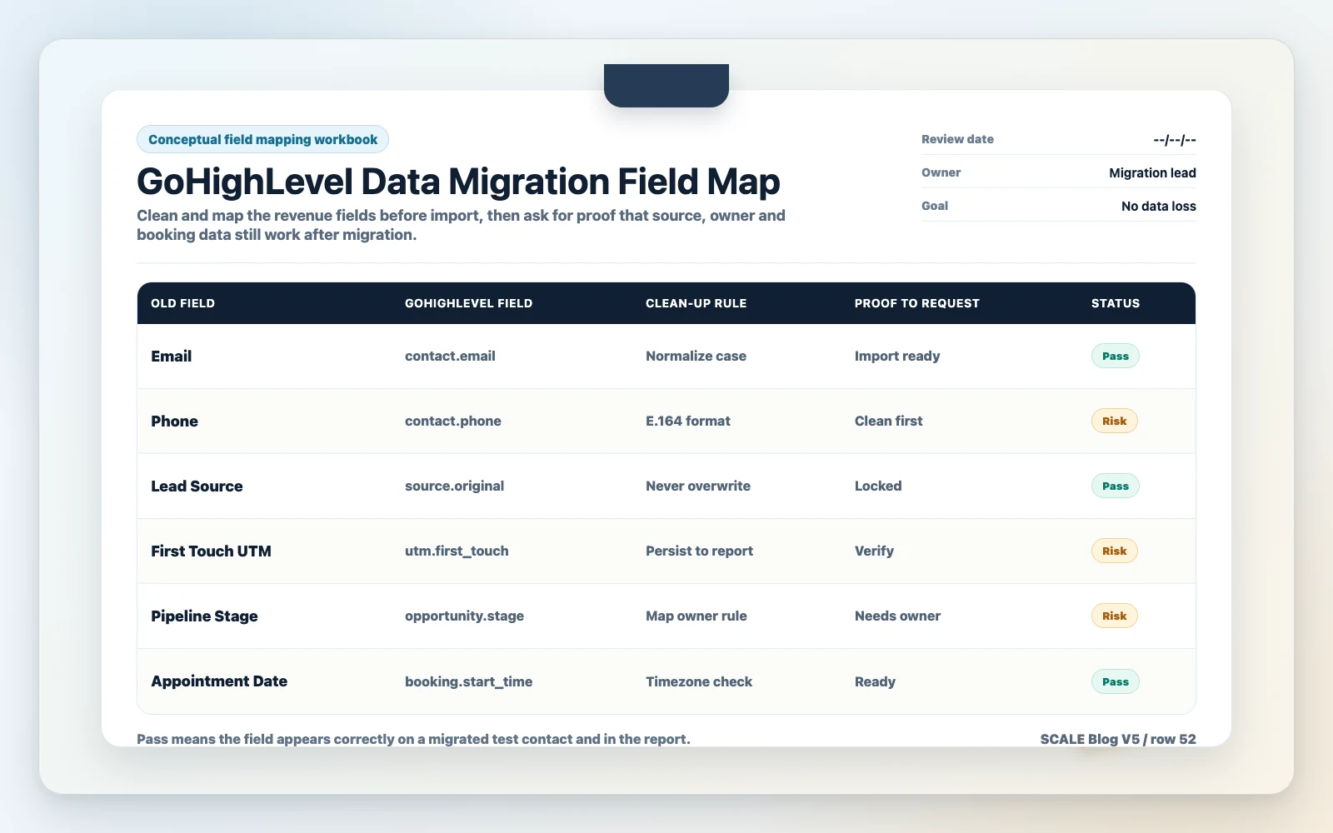The height and width of the screenshot is (833, 1333).
Task: Click the Risk badge in the First Touch UTM row
Action: 1115,551
